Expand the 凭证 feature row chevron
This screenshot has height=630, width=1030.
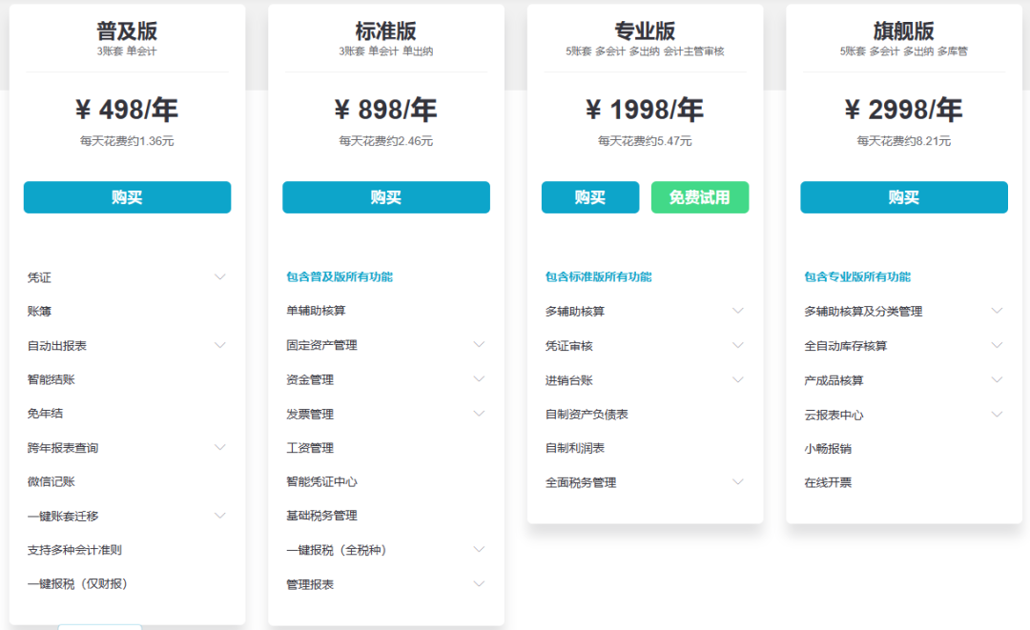(220, 277)
